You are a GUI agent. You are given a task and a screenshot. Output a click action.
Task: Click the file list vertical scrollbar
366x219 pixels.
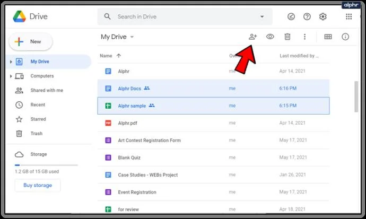pyautogui.click(x=356, y=97)
